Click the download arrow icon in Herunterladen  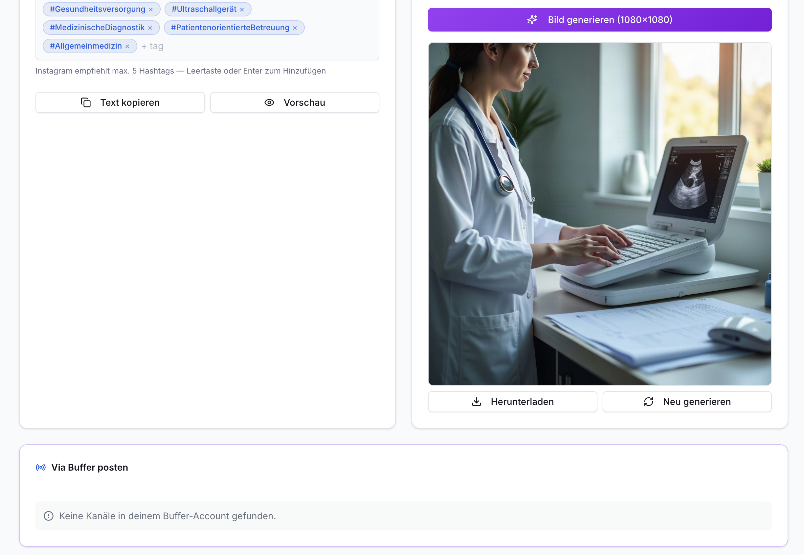click(x=477, y=402)
